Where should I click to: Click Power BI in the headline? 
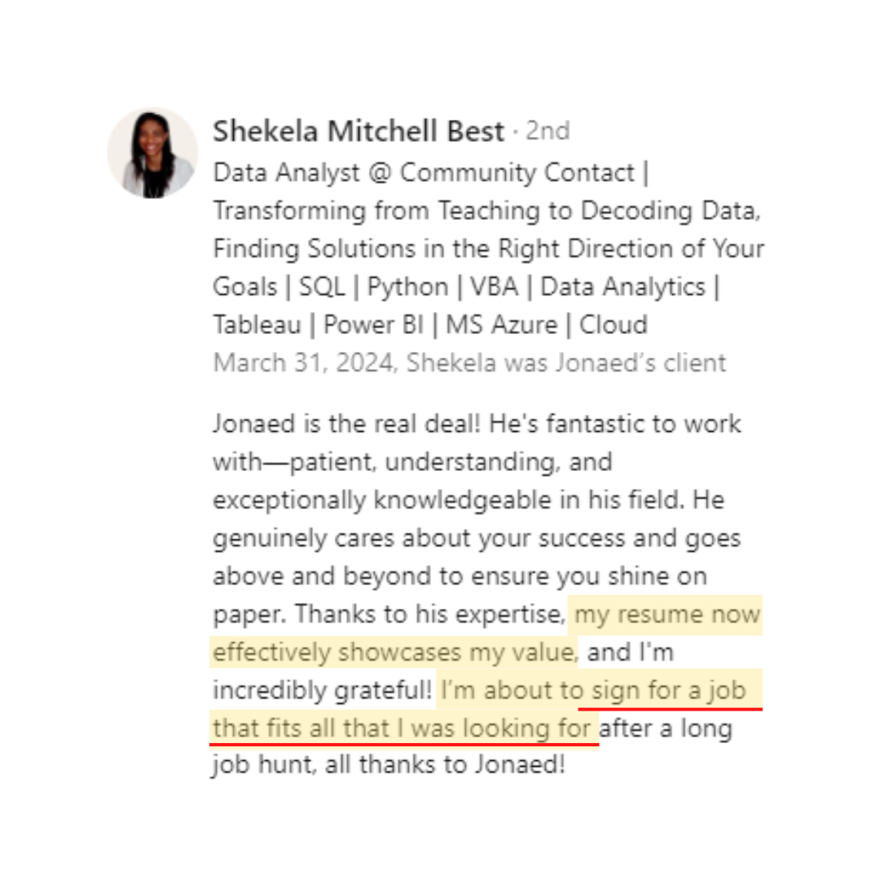[x=373, y=325]
